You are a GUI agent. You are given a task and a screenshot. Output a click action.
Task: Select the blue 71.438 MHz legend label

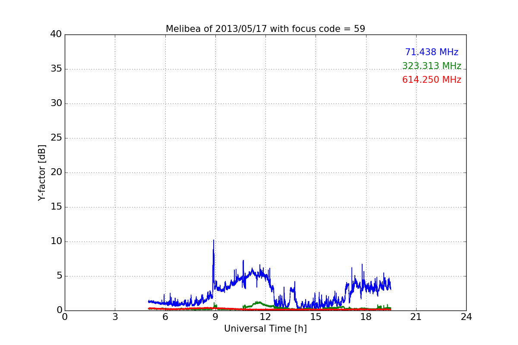[x=432, y=52]
